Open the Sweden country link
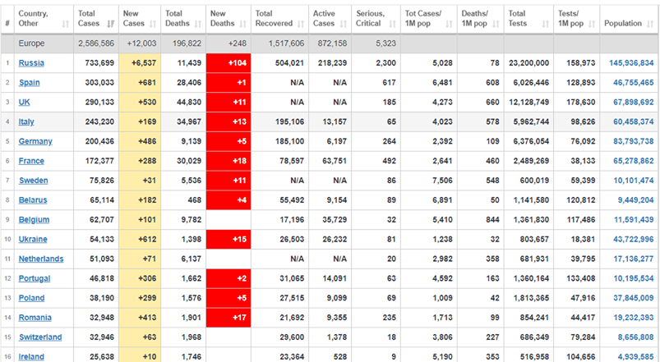Viewport: 660px width, 362px height. [x=33, y=181]
